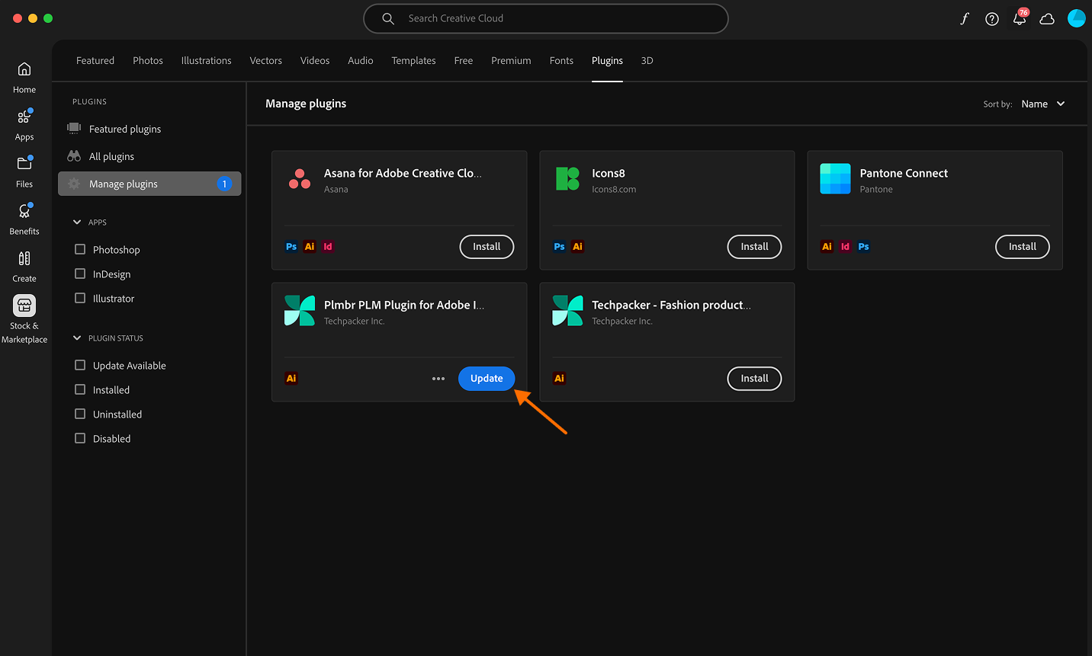
Task: Install the Pantone Connect plugin
Action: (1022, 246)
